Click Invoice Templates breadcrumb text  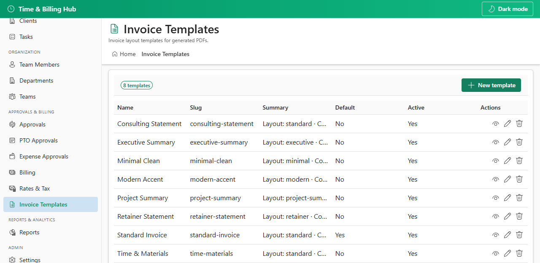pos(165,54)
